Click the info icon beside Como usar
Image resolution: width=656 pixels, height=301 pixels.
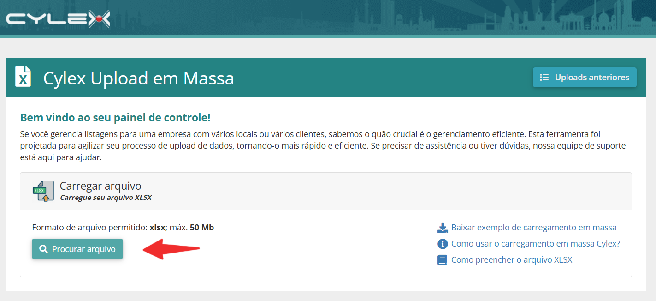pyautogui.click(x=443, y=244)
